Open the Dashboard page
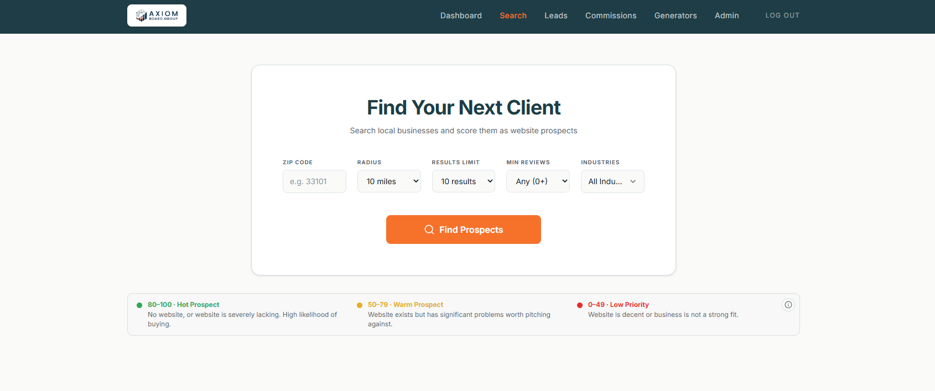 (x=461, y=15)
